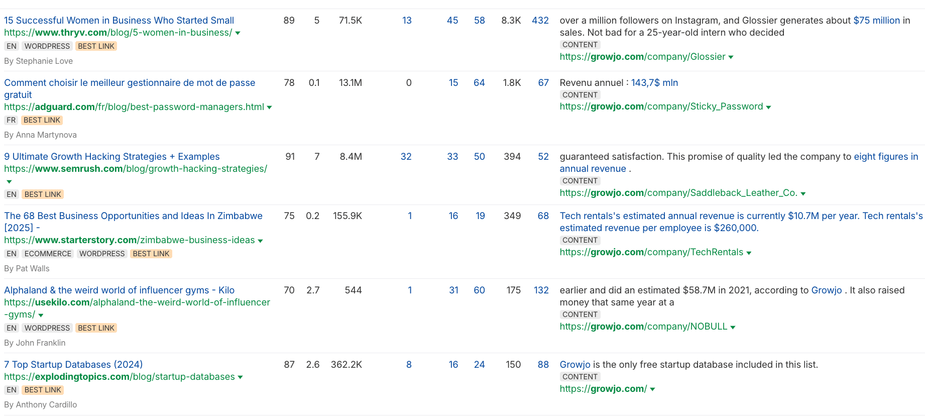
Task: Click value 64 in adguard row
Action: (x=479, y=83)
